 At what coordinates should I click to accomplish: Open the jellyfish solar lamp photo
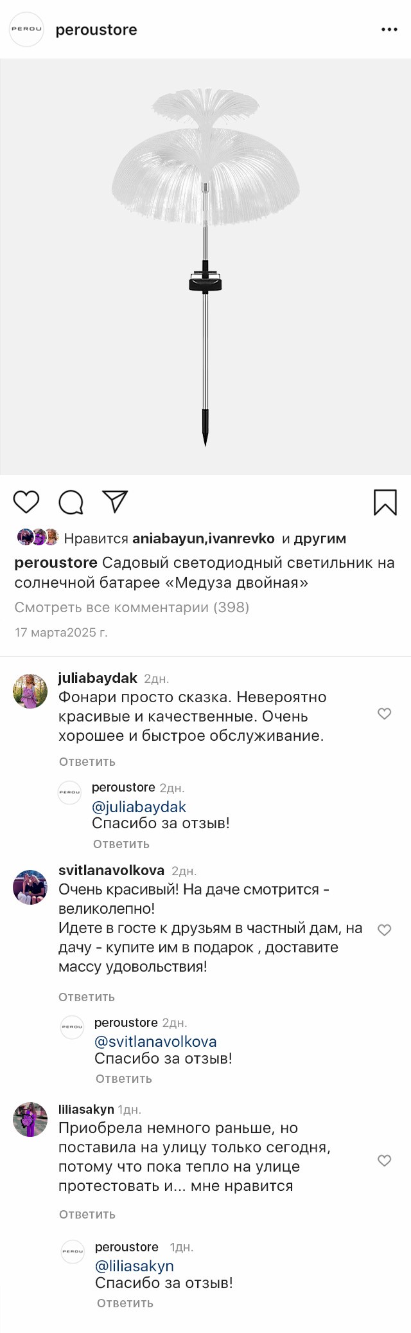(205, 267)
